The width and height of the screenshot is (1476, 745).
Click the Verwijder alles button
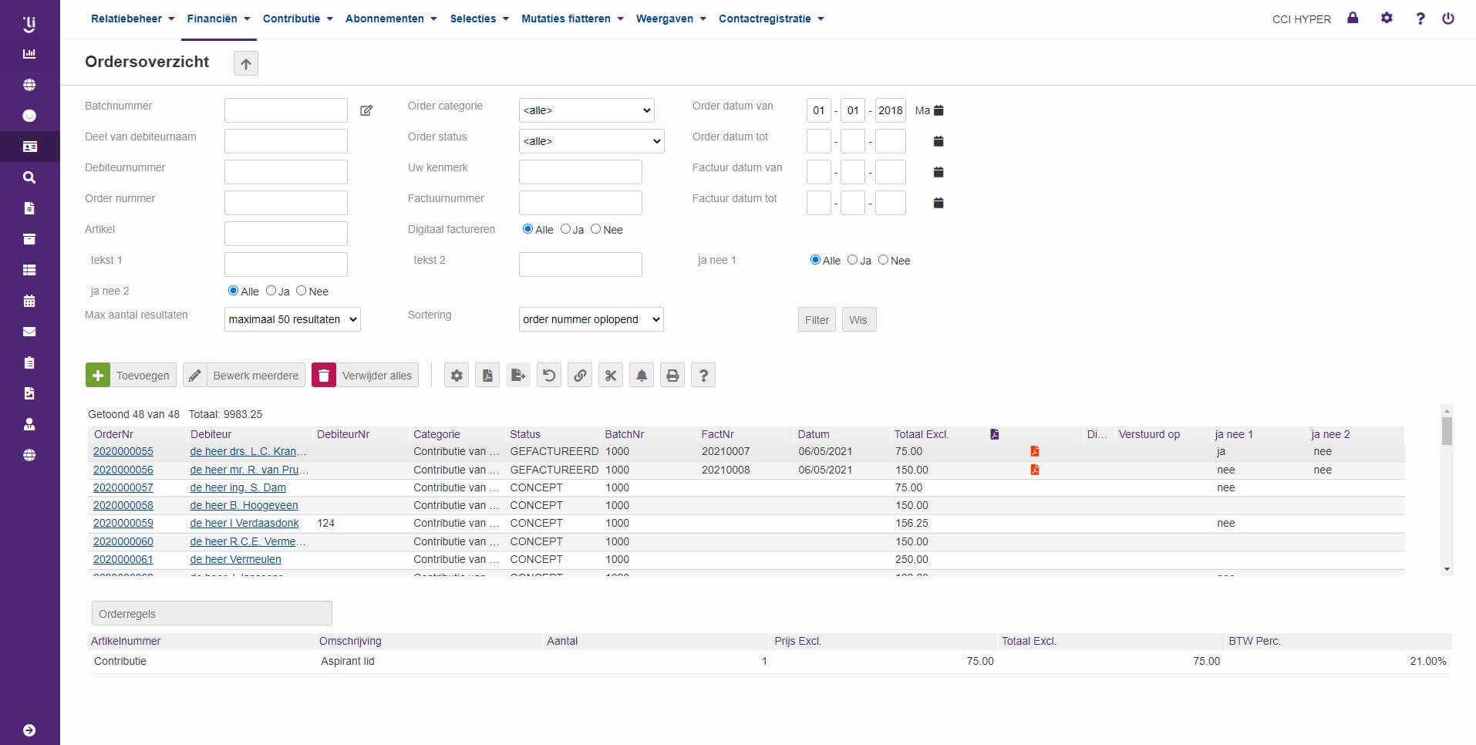366,376
